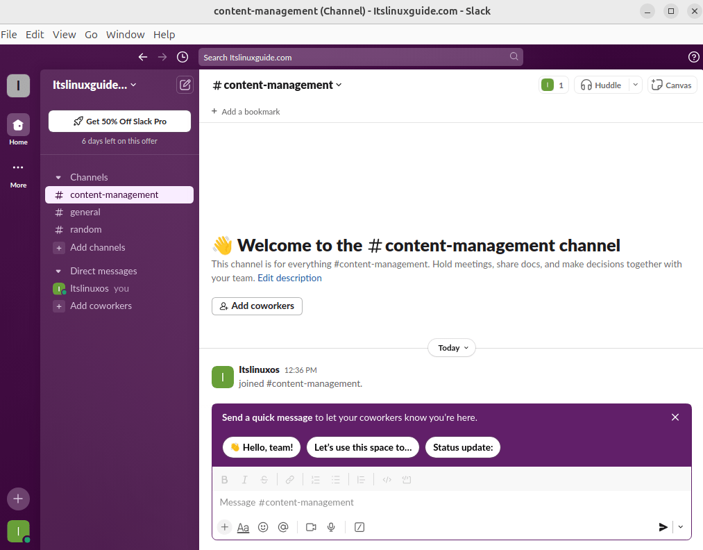Open slash shortcuts icon in composer
The height and width of the screenshot is (550, 703).
click(359, 527)
